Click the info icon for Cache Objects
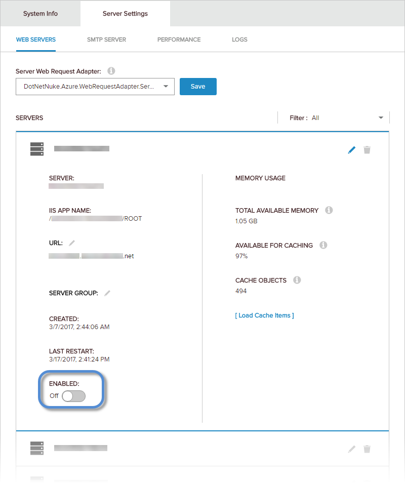 click(x=297, y=279)
